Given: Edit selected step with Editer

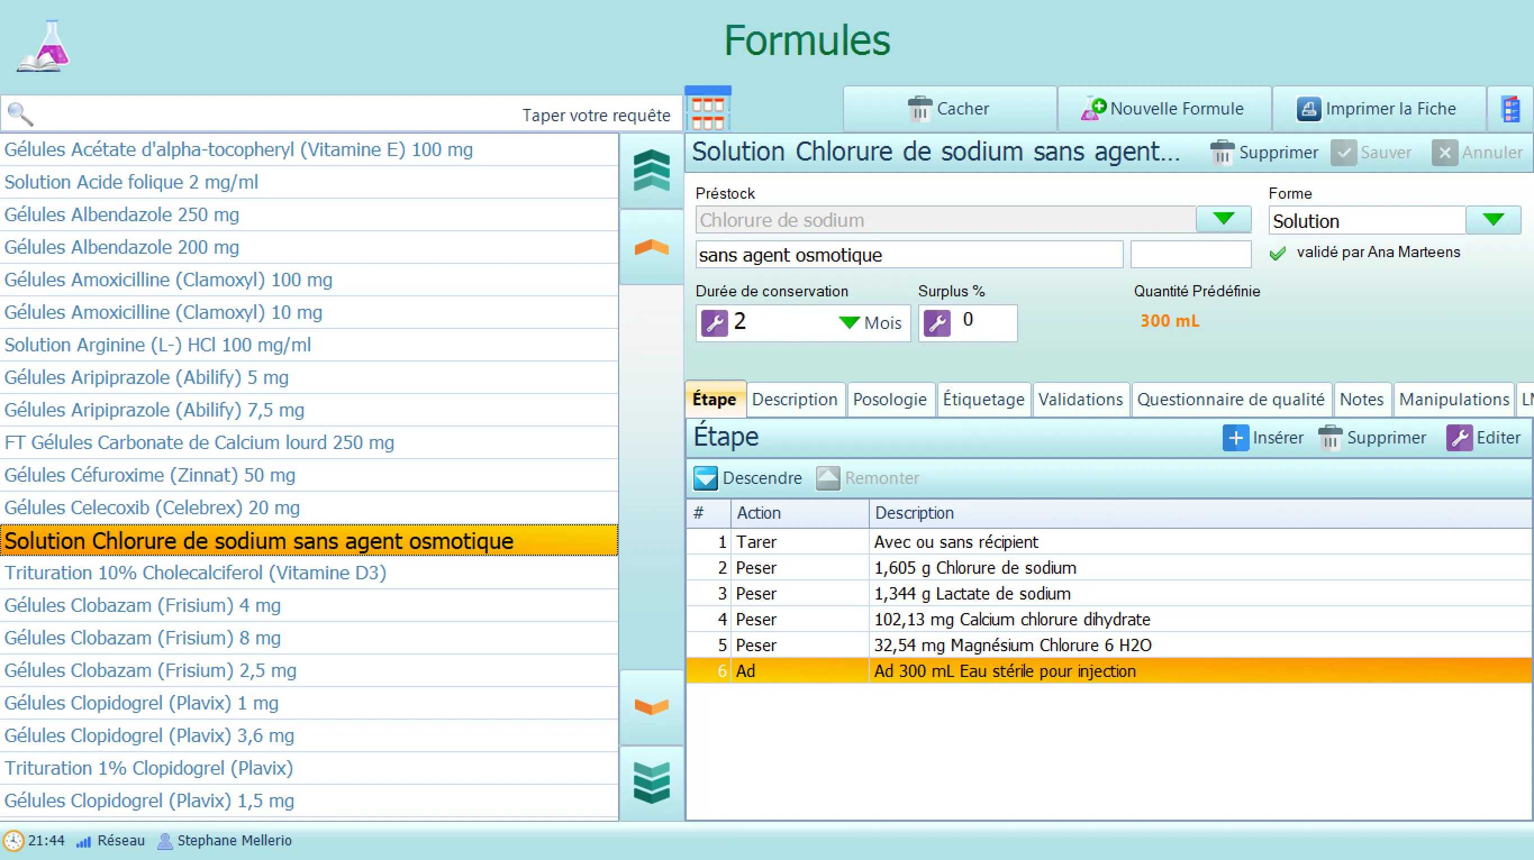Looking at the screenshot, I should pyautogui.click(x=1483, y=438).
